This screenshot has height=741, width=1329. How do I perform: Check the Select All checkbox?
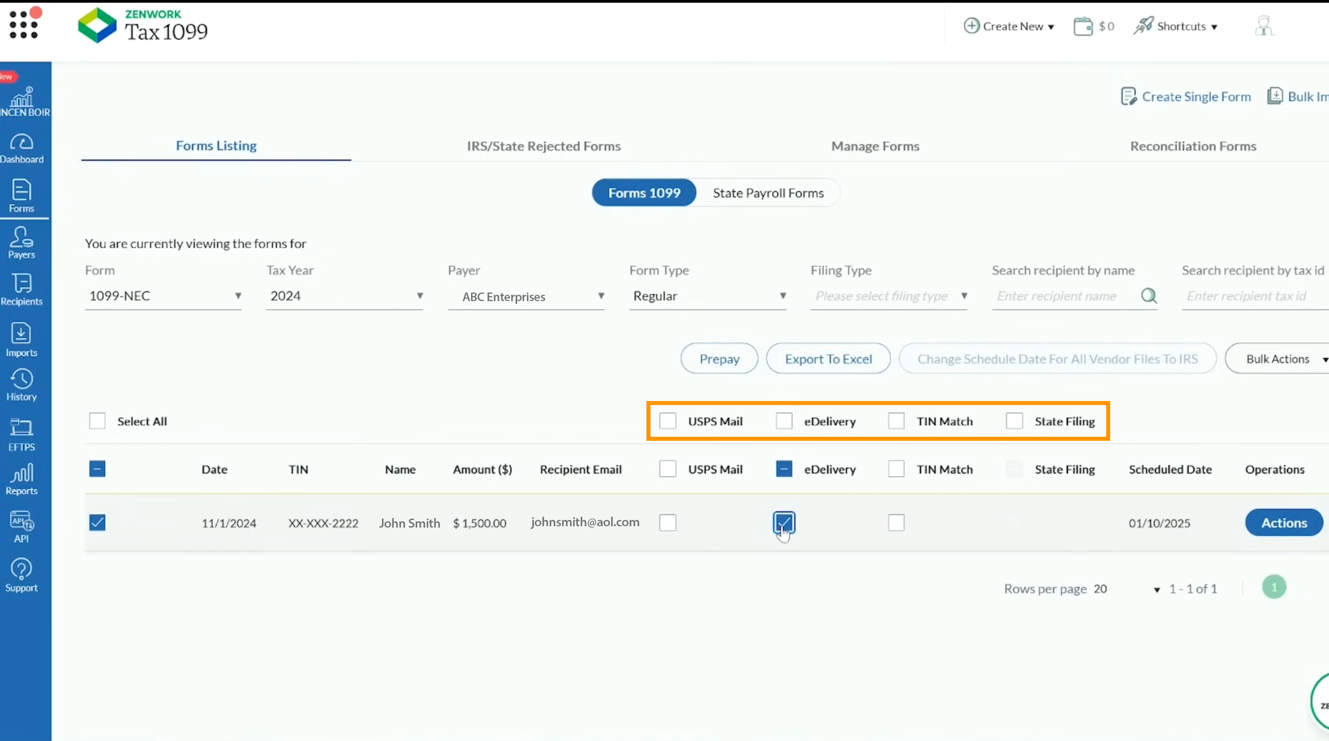(x=98, y=421)
